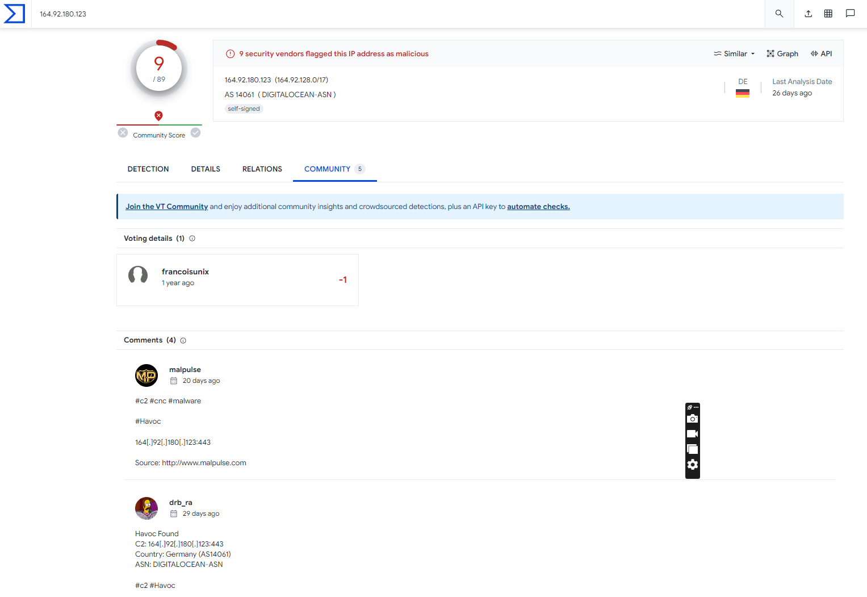The height and width of the screenshot is (597, 867).
Task: Click the 9/89 detection score gauge
Action: [159, 69]
